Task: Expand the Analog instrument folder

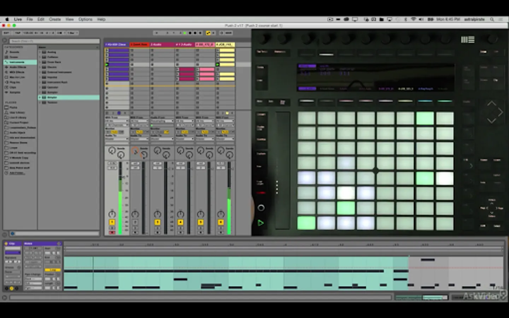Action: click(x=40, y=52)
